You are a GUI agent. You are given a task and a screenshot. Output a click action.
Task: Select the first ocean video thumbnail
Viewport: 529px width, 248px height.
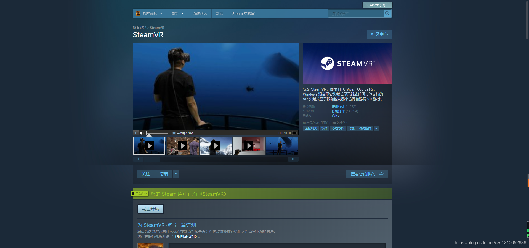point(149,146)
